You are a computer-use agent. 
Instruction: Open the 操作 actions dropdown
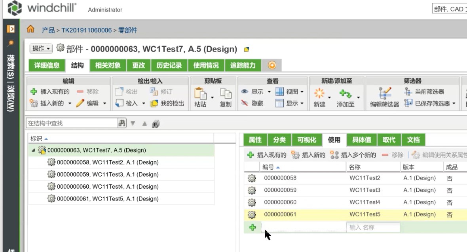pos(41,48)
